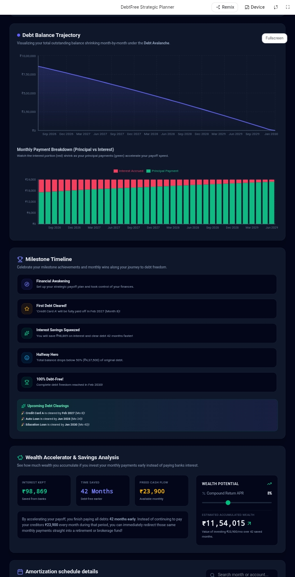Adjust the Compound Return APR slider

click(237, 502)
